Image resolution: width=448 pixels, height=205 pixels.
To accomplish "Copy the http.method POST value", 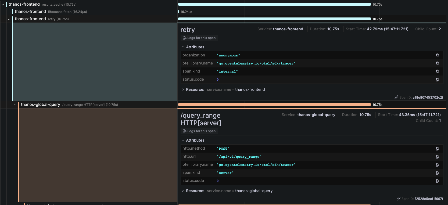I will coord(437,149).
